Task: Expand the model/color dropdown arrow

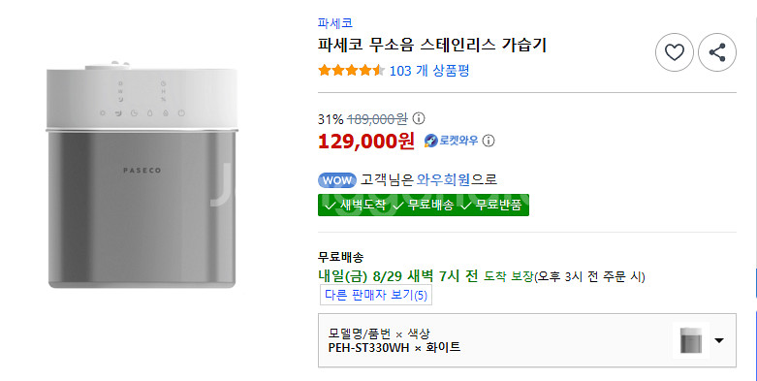Action: click(719, 340)
